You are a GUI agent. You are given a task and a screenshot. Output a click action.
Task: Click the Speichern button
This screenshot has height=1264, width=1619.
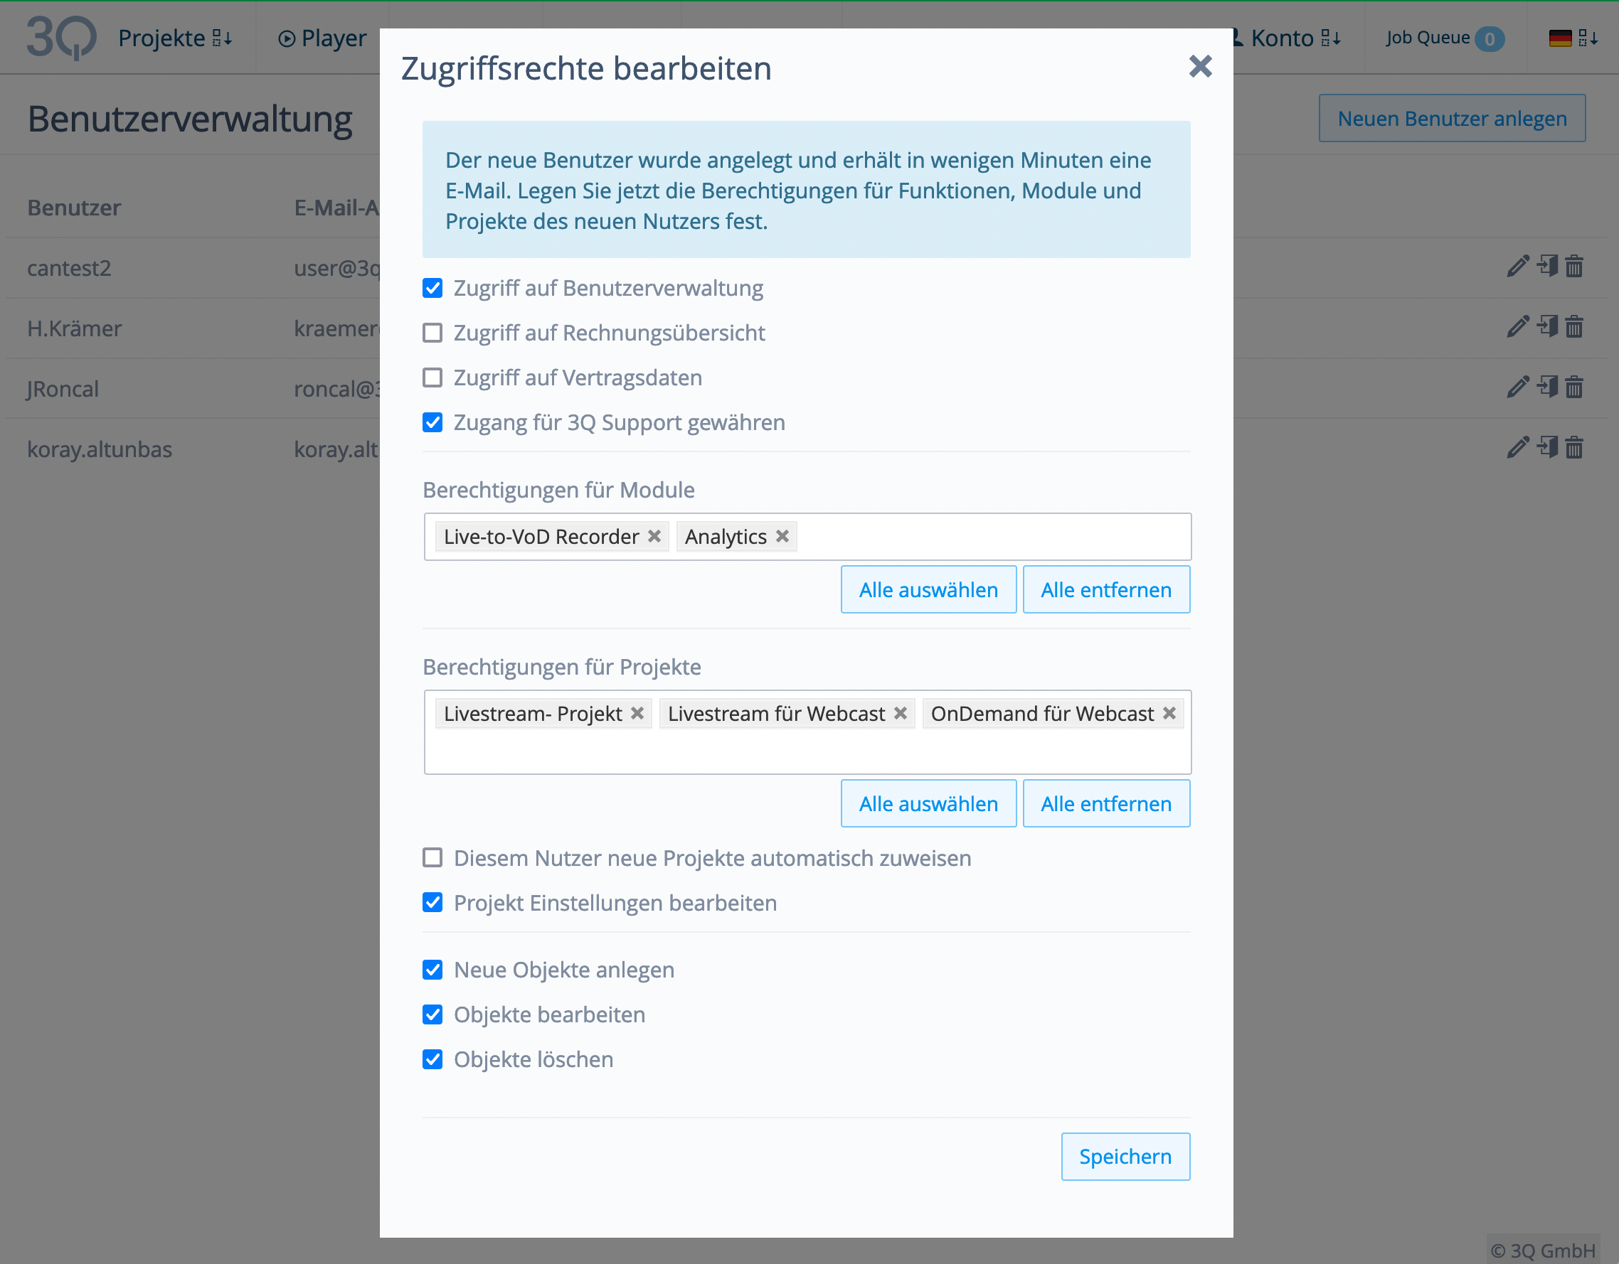click(x=1125, y=1156)
